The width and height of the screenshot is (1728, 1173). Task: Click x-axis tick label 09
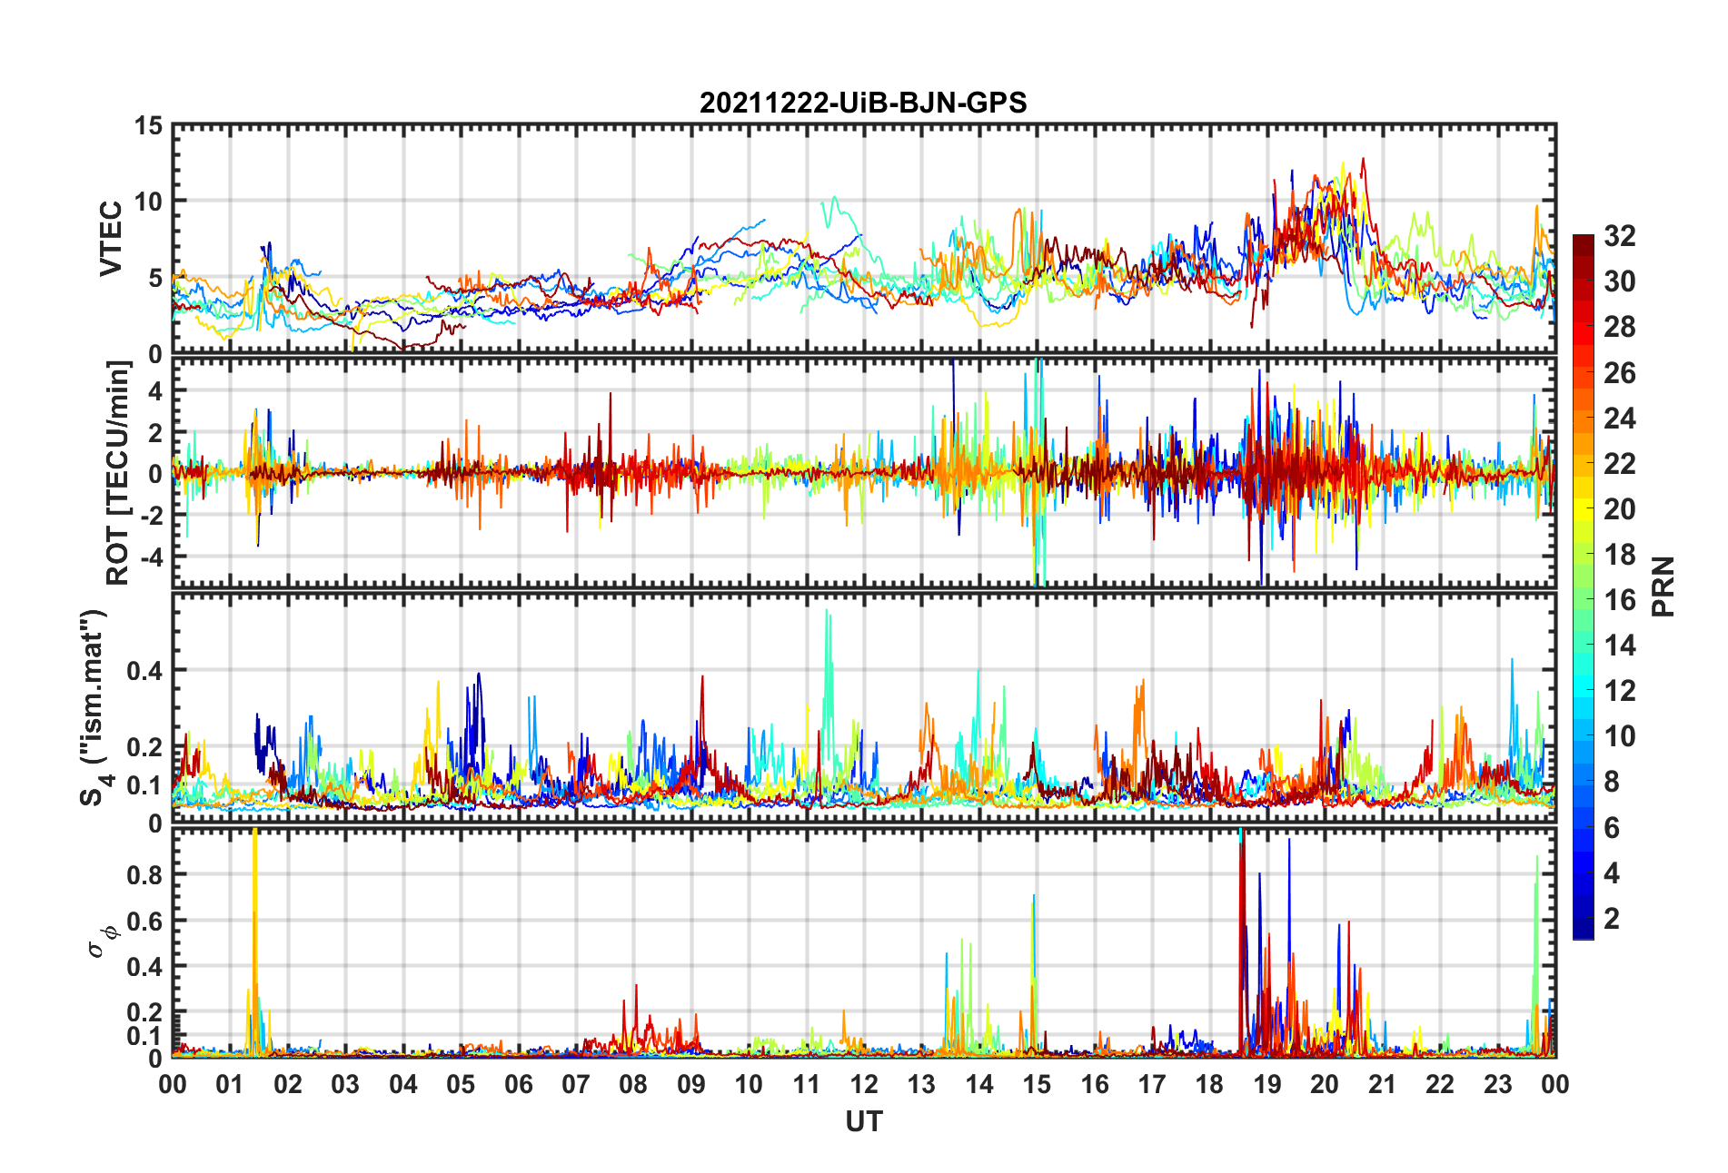[x=691, y=1084]
